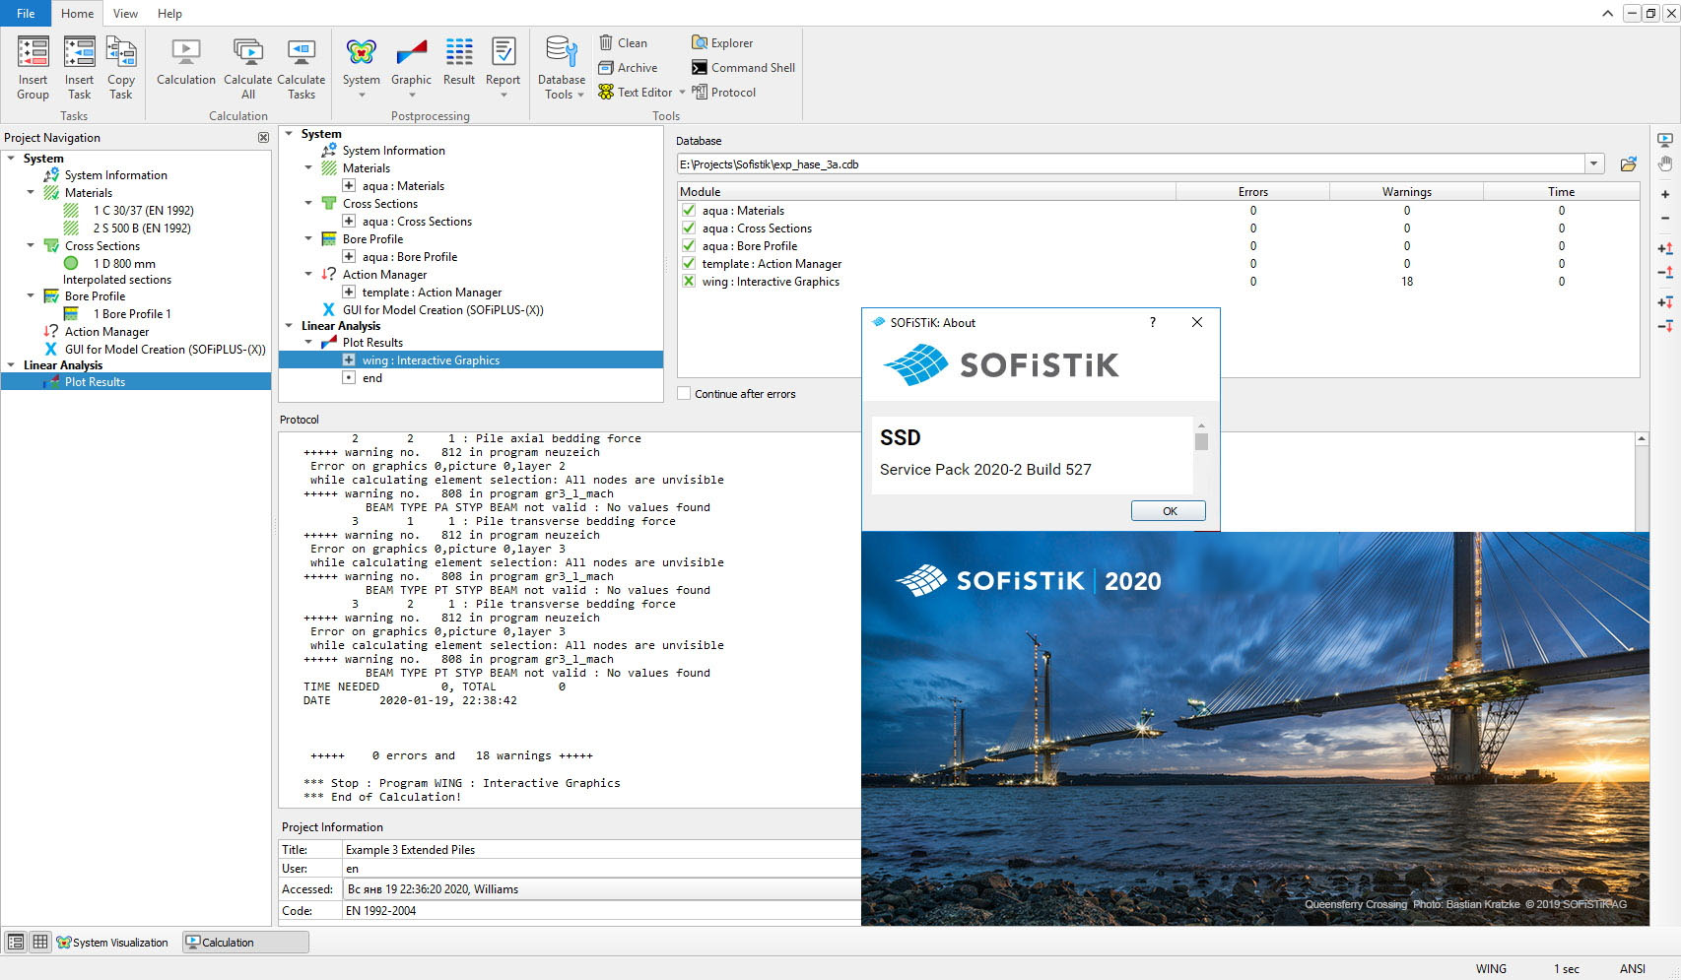The image size is (1681, 980).
Task: Expand the Text Editor dropdown arrow
Action: click(x=682, y=93)
